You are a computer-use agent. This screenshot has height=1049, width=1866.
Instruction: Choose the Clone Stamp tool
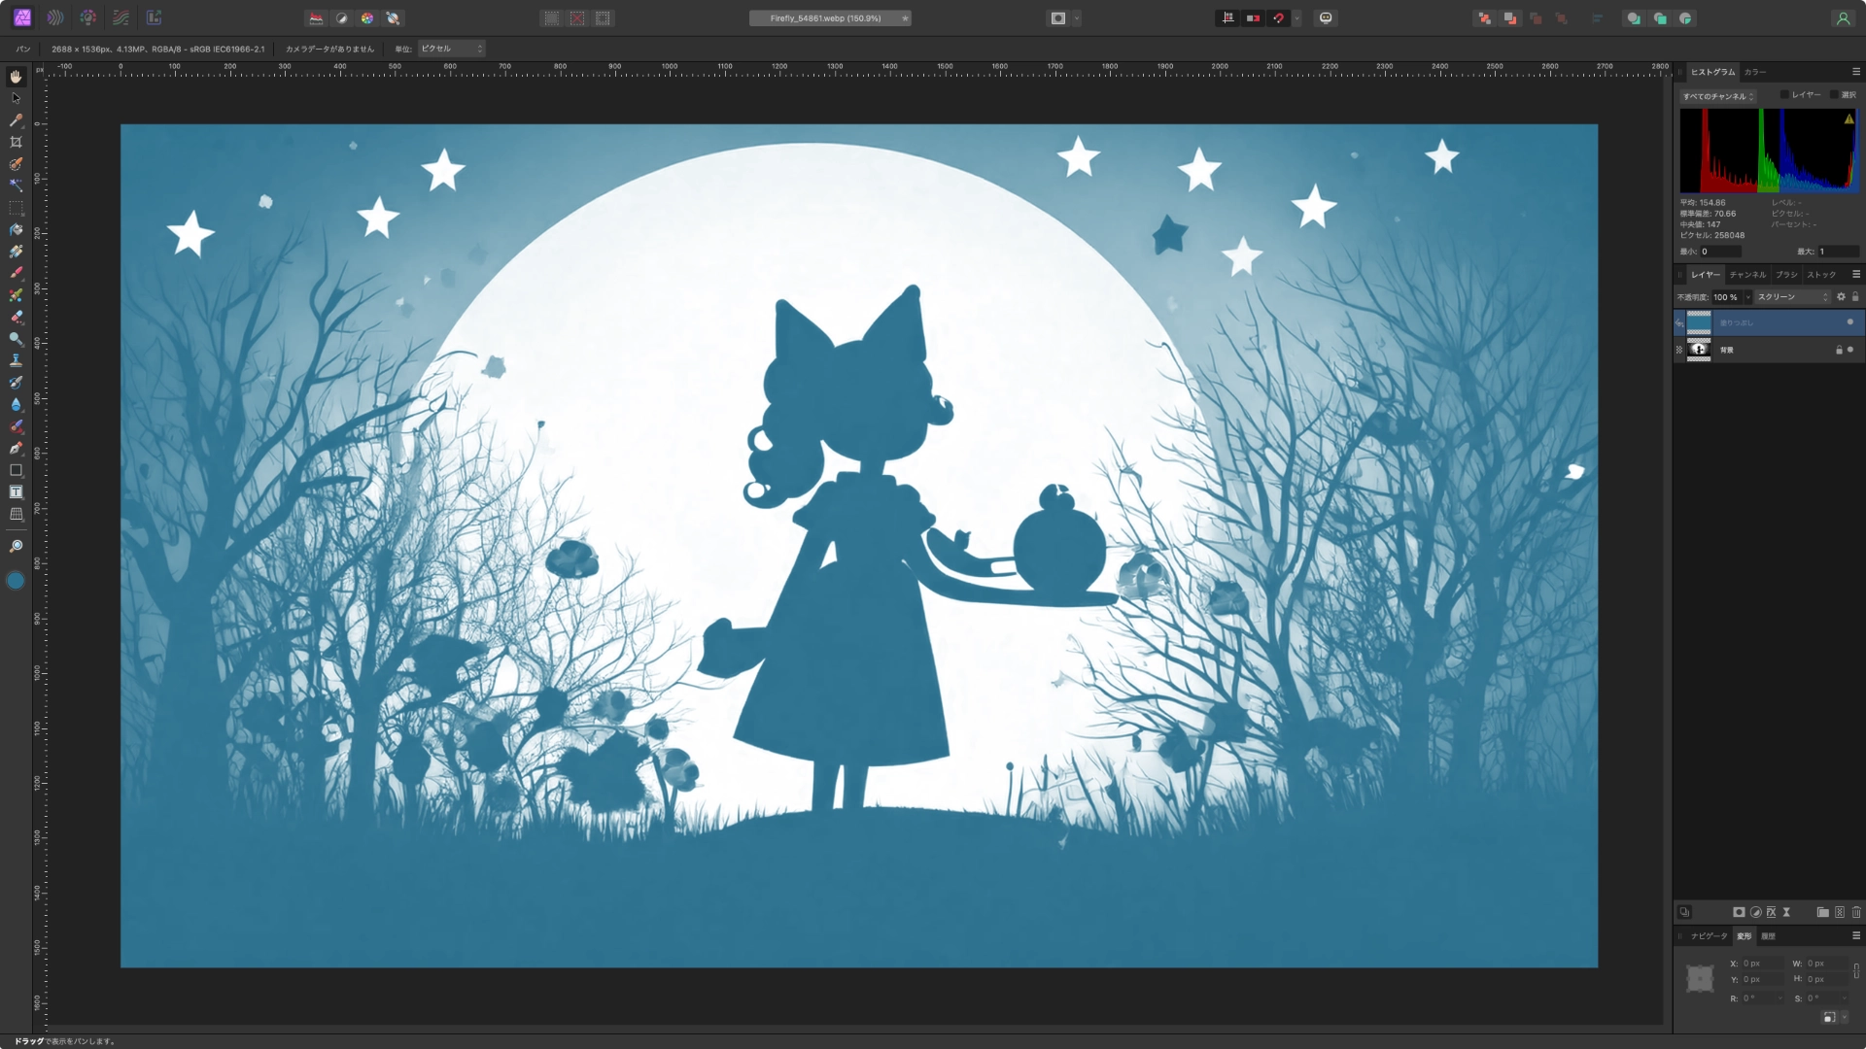[x=16, y=360]
